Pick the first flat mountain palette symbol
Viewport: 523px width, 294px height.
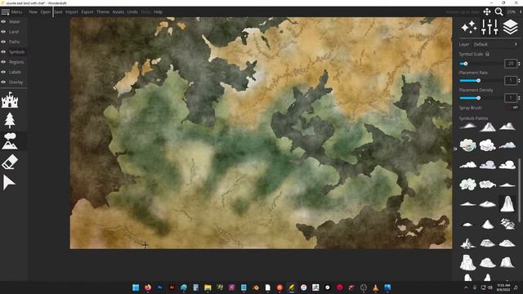point(468,126)
